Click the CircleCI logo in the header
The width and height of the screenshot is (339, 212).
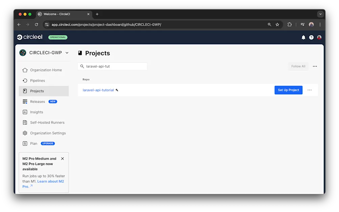coord(29,37)
